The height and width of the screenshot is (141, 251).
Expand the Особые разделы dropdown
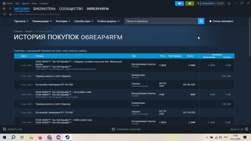click(109, 21)
